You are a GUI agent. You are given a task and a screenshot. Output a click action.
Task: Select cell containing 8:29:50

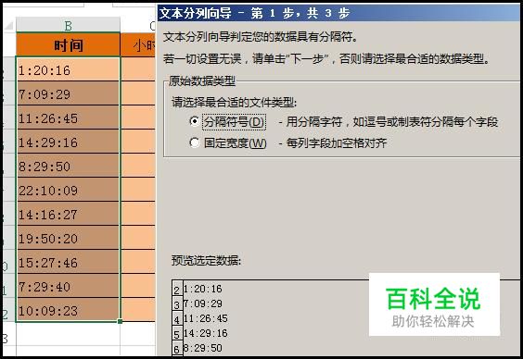click(x=68, y=166)
